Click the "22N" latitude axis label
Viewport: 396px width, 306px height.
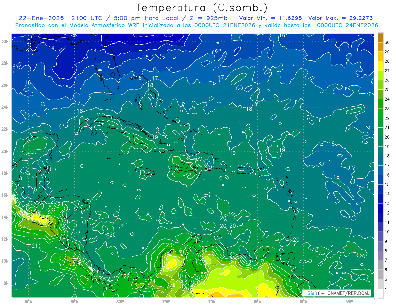(5, 129)
